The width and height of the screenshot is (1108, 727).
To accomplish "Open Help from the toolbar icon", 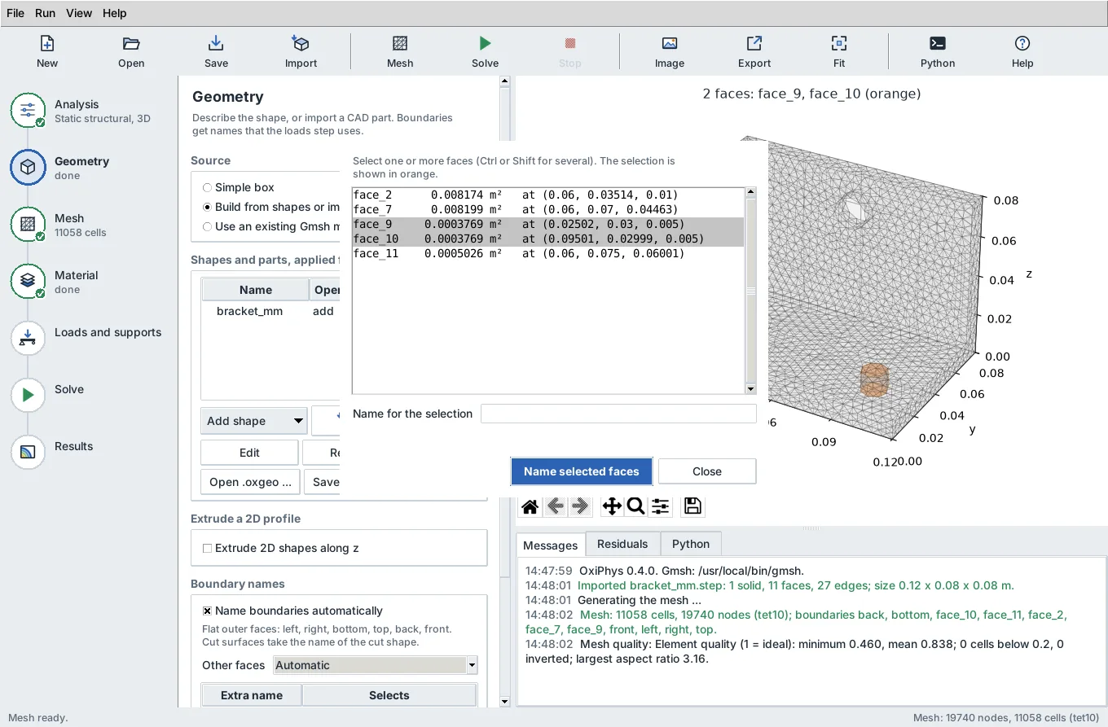I will (1022, 51).
